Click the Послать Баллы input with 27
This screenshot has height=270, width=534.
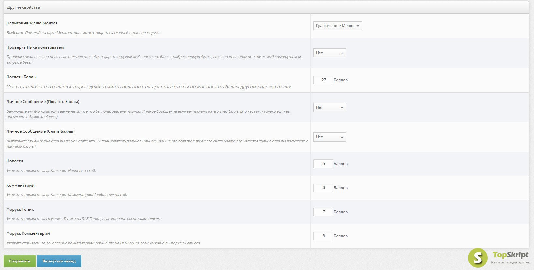(323, 80)
